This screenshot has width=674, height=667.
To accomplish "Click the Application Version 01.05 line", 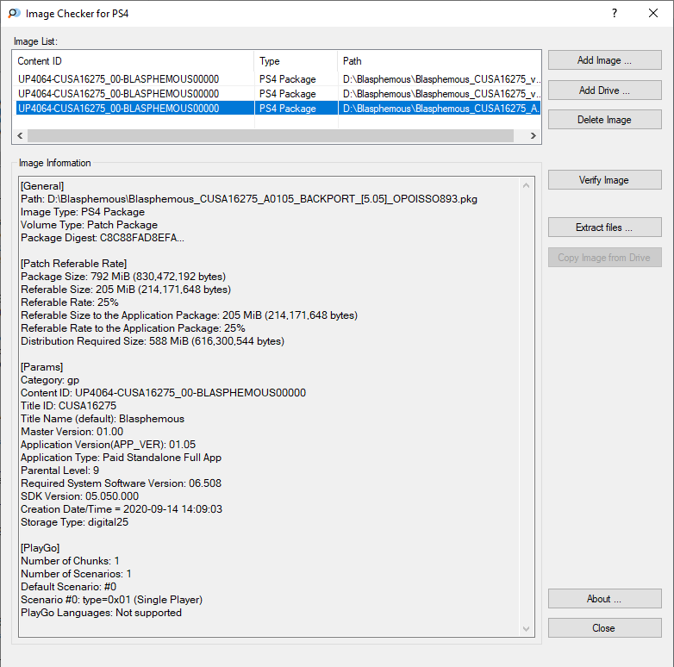I will (x=108, y=445).
